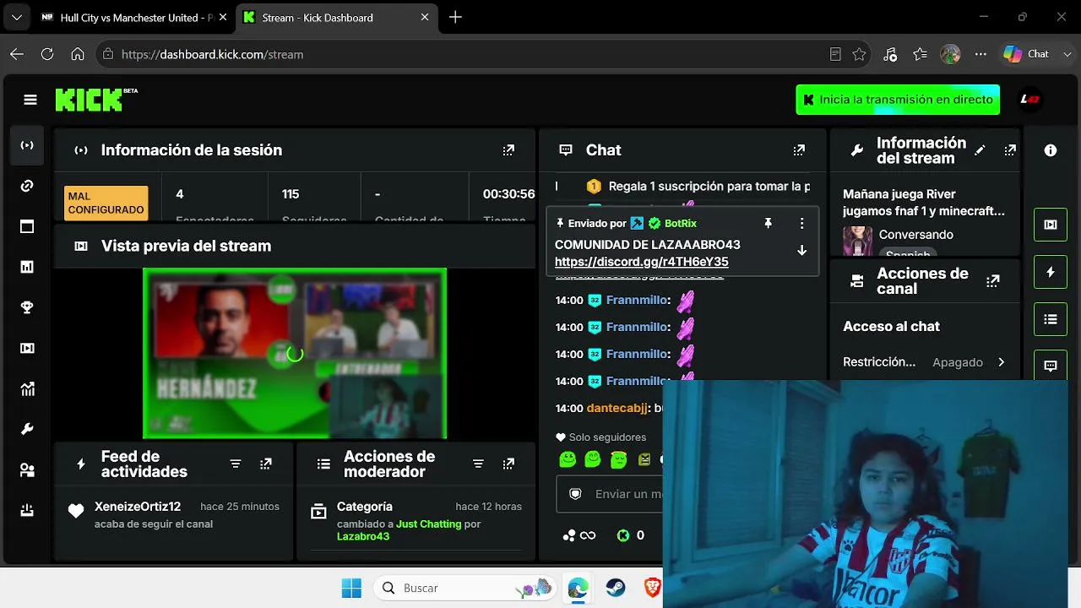Screen dimensions: 1081x608
Task: Reload the Kick dashboard page
Action: (47, 54)
